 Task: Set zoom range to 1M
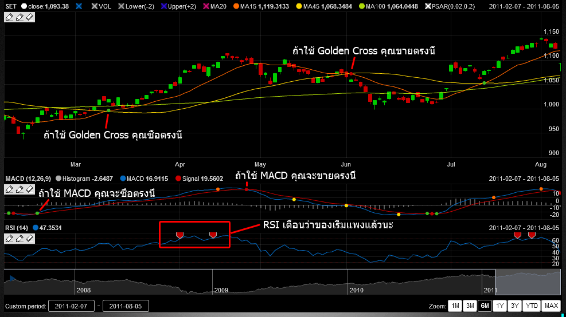pos(455,306)
